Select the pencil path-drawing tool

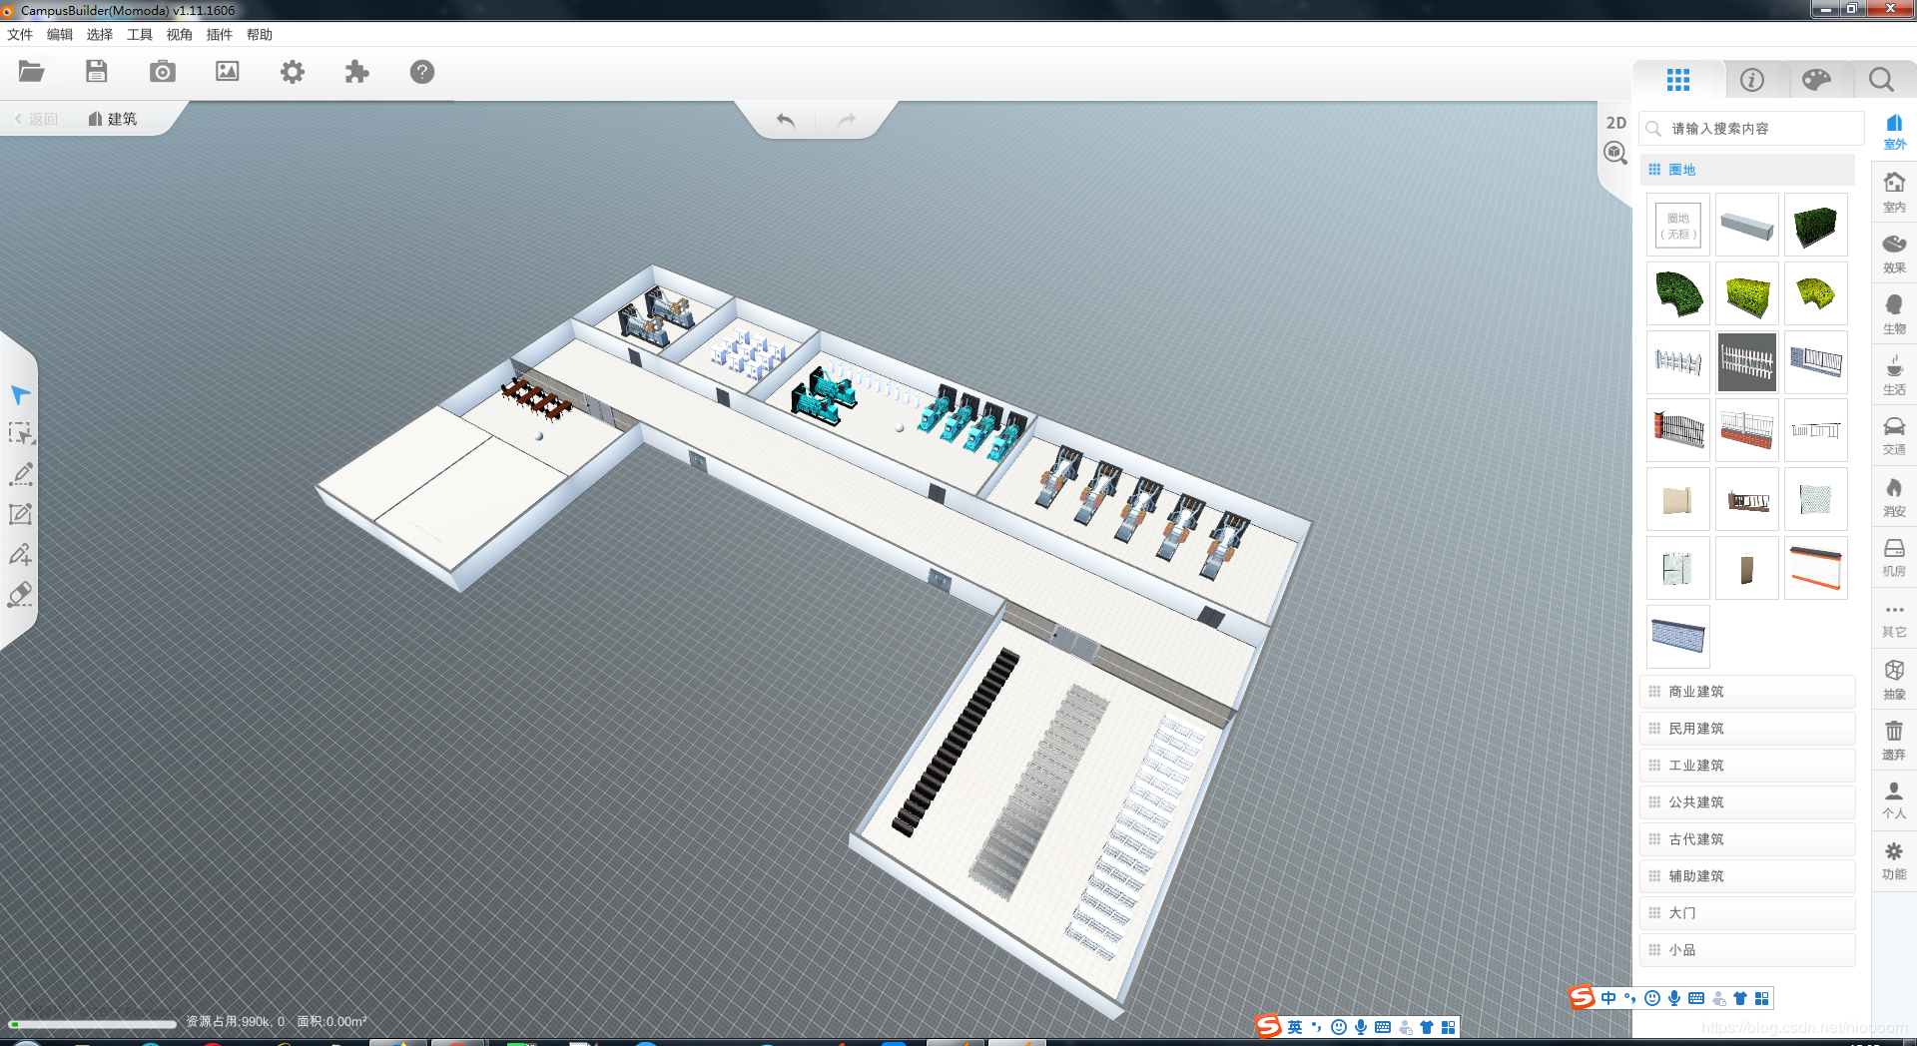pyautogui.click(x=20, y=475)
